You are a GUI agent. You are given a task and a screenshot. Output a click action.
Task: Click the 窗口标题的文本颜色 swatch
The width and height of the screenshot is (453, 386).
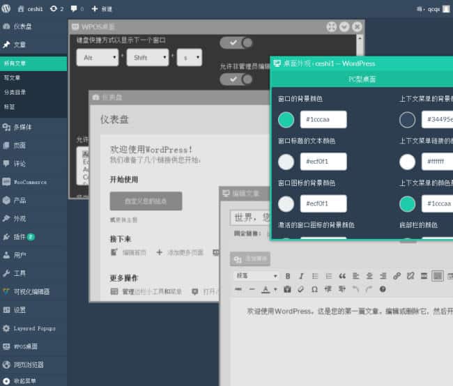pos(286,162)
